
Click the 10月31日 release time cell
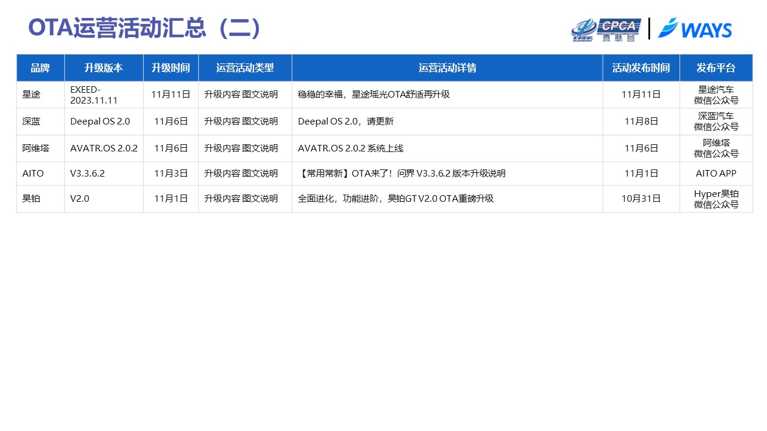click(x=641, y=199)
